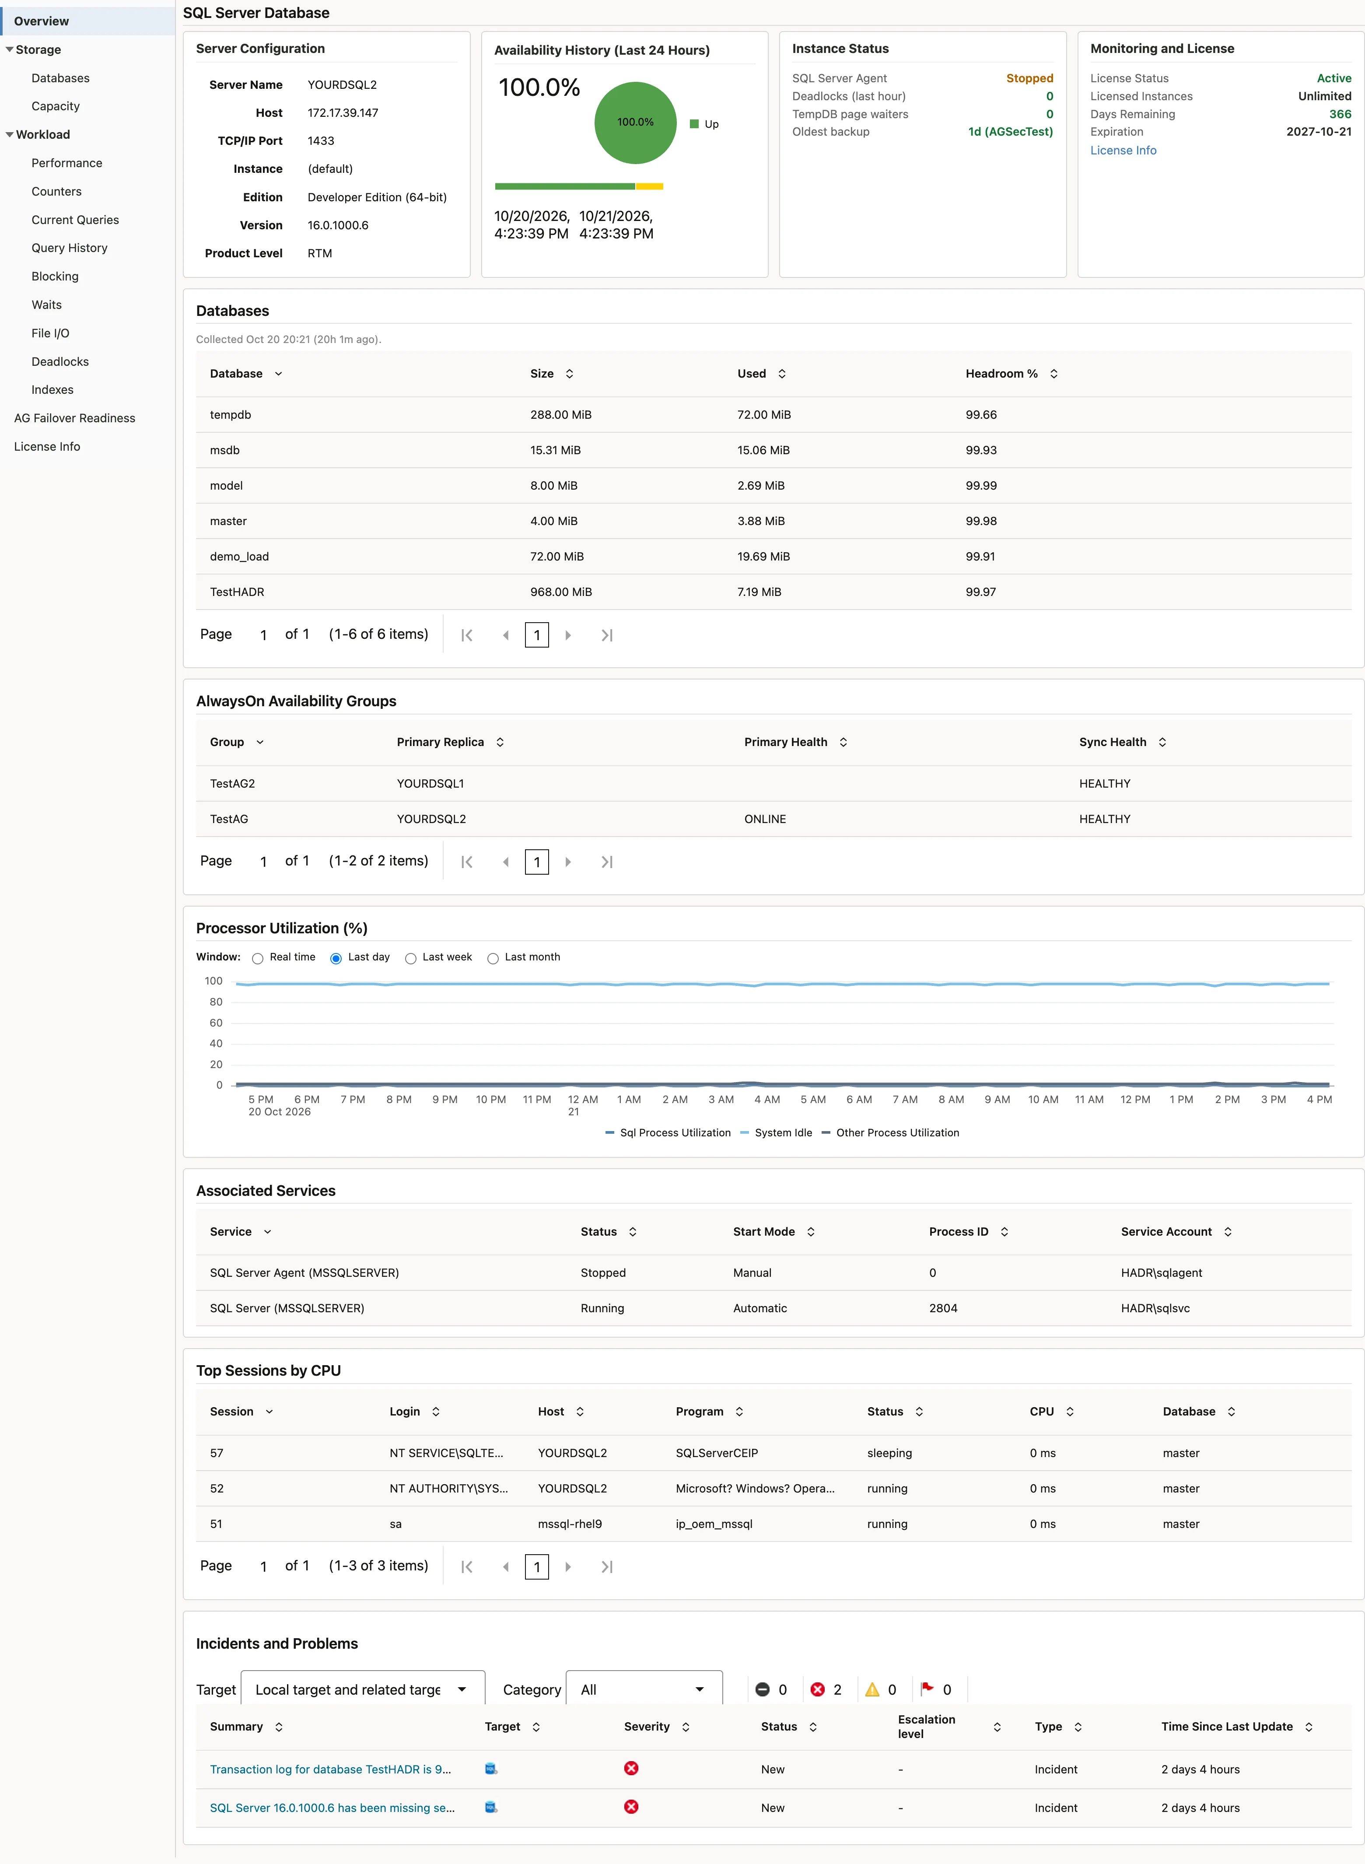Open SQL Server 16.0.1000.6 missing incident
Image resolution: width=1365 pixels, height=1864 pixels.
coord(332,1808)
